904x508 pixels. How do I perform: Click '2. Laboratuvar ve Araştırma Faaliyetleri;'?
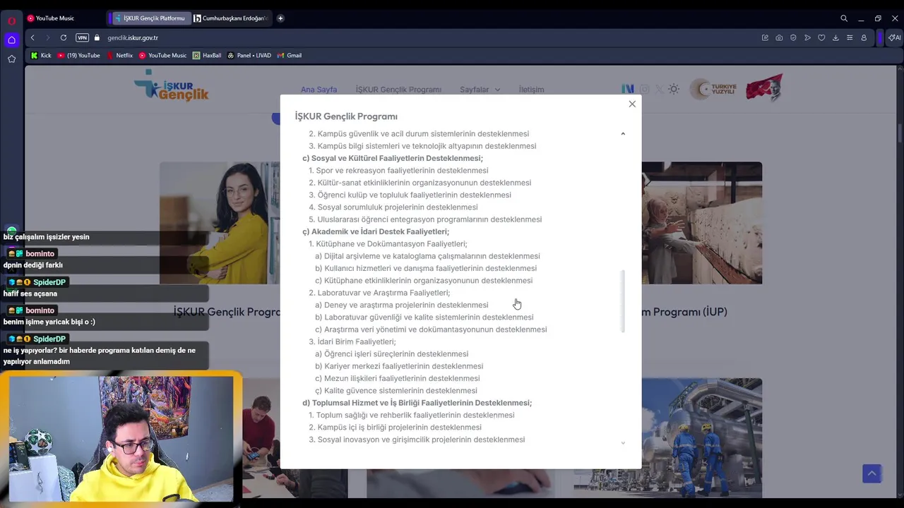click(379, 293)
